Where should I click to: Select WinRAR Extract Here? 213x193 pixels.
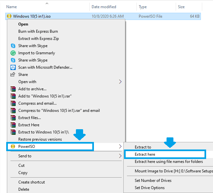(29, 125)
